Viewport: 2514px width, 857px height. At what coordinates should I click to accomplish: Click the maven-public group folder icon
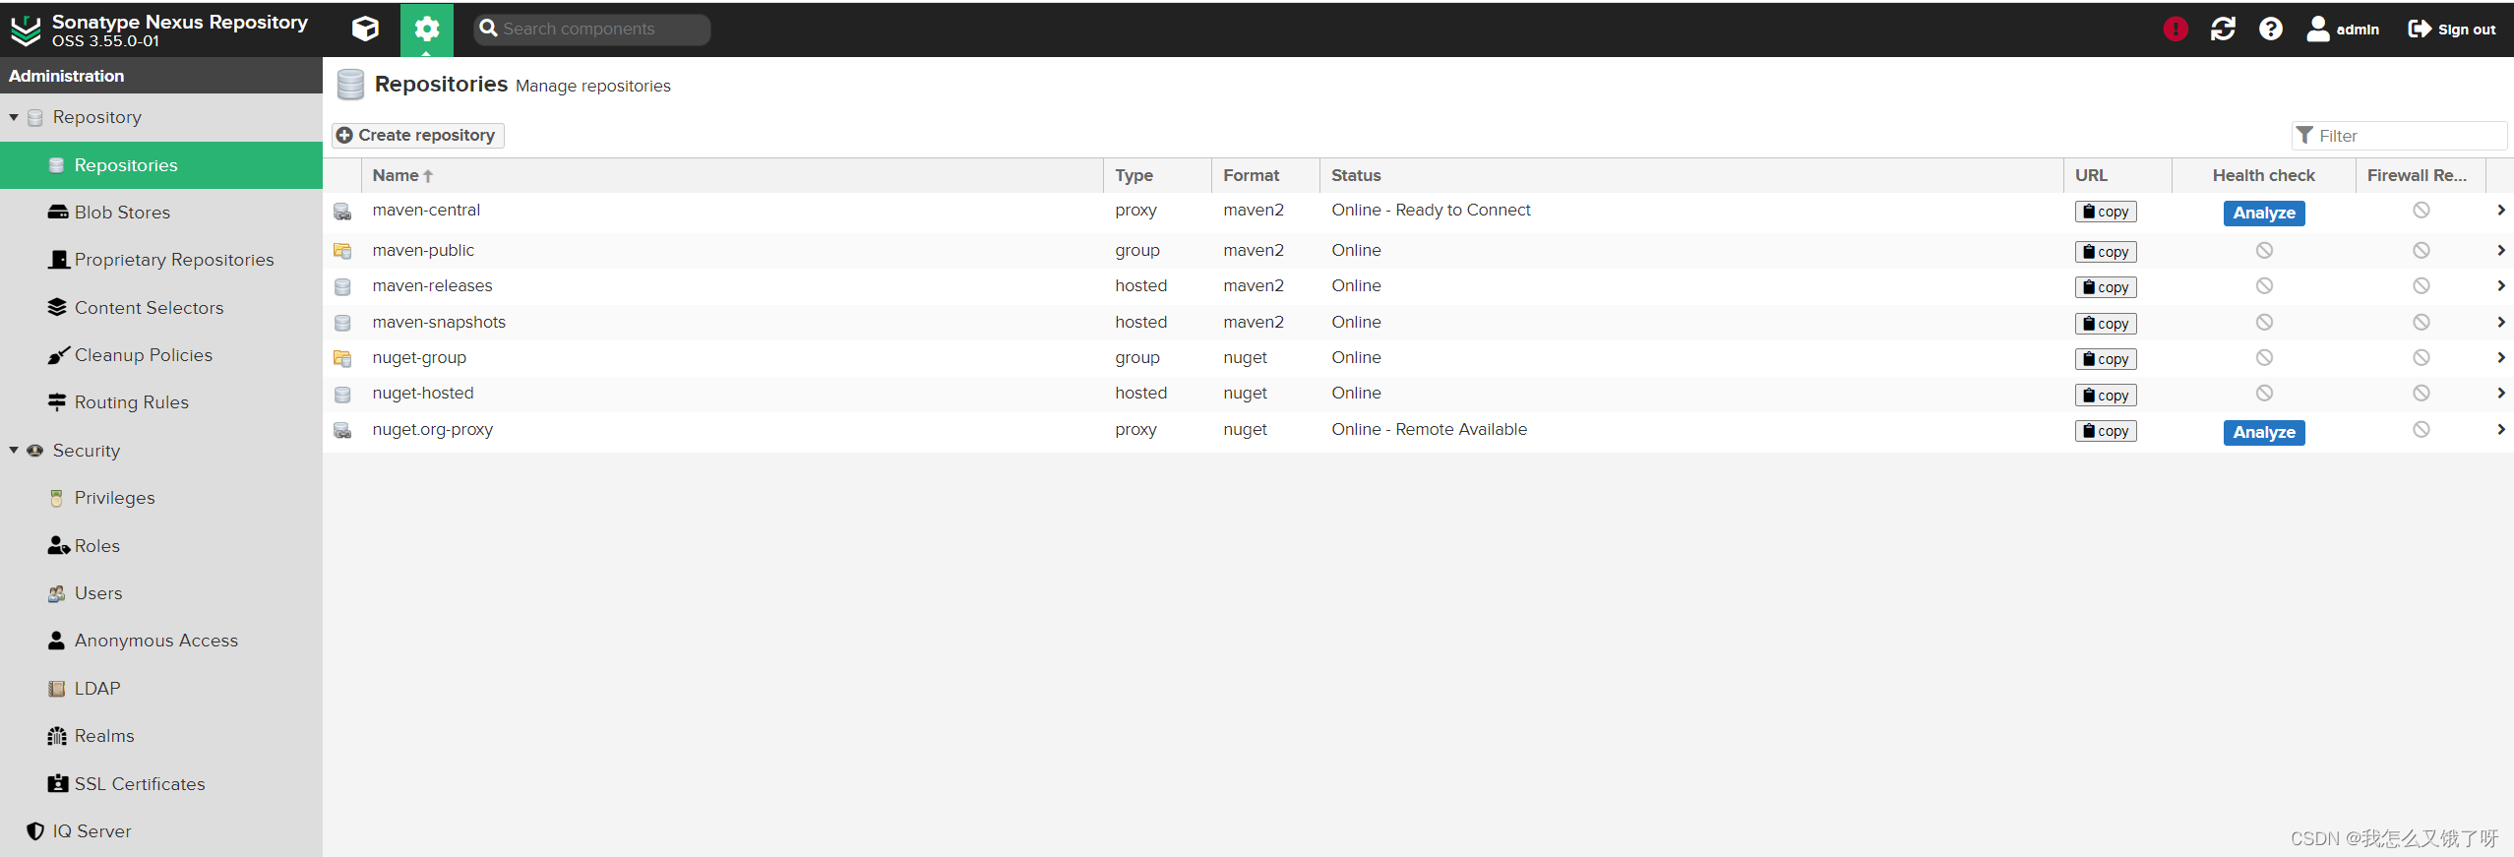(x=342, y=251)
